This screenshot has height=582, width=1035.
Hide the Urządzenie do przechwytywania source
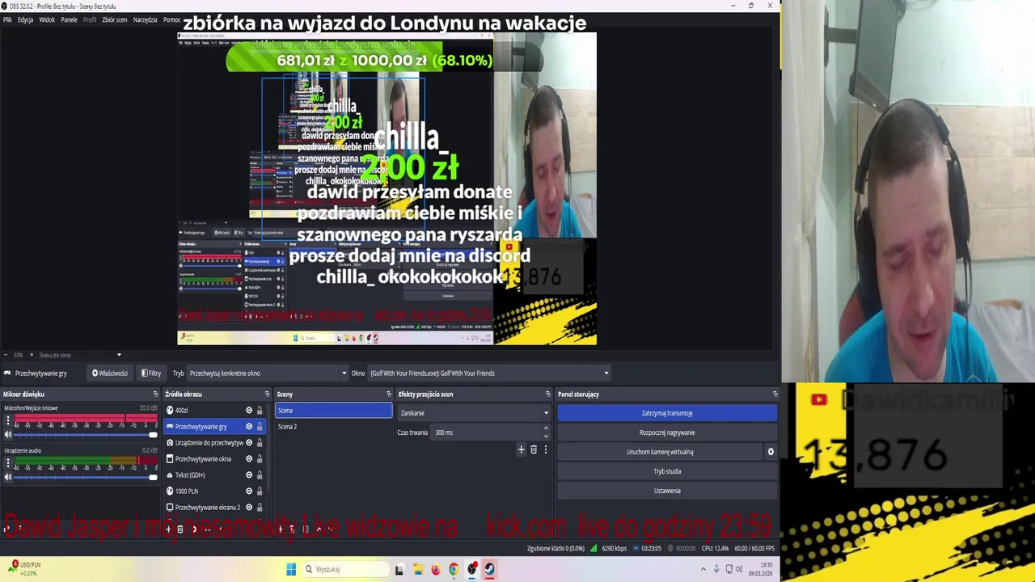coord(249,443)
